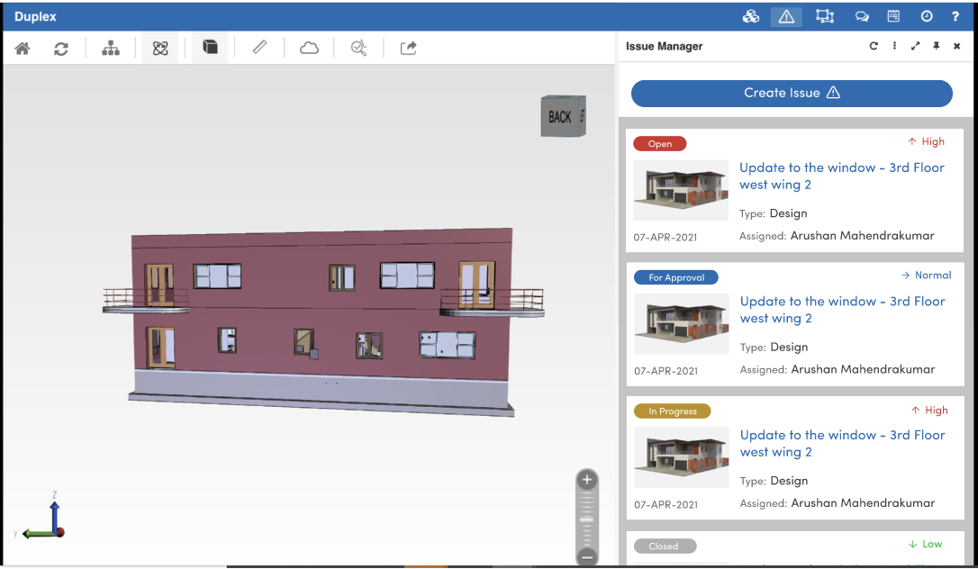Viewport: 978px width, 569px height.
Task: Open the comments chat icon
Action: pos(862,17)
